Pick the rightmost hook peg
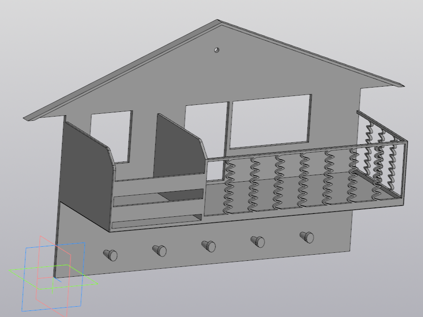This screenshot has width=423, height=317. 307,237
